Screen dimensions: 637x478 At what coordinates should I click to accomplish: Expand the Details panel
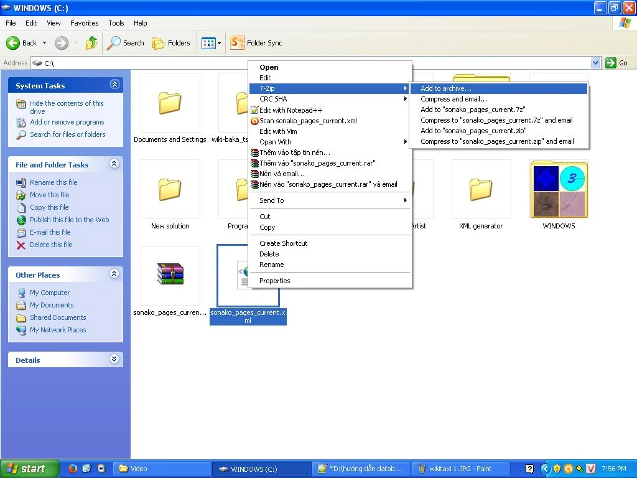point(114,359)
